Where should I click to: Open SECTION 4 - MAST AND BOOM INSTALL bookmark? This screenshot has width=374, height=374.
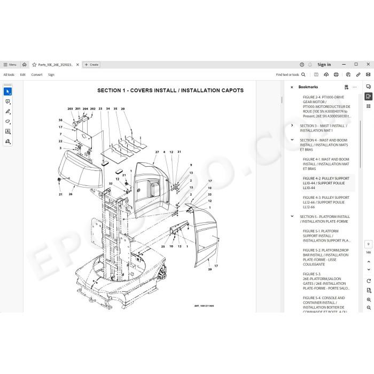pyautogui.click(x=324, y=145)
